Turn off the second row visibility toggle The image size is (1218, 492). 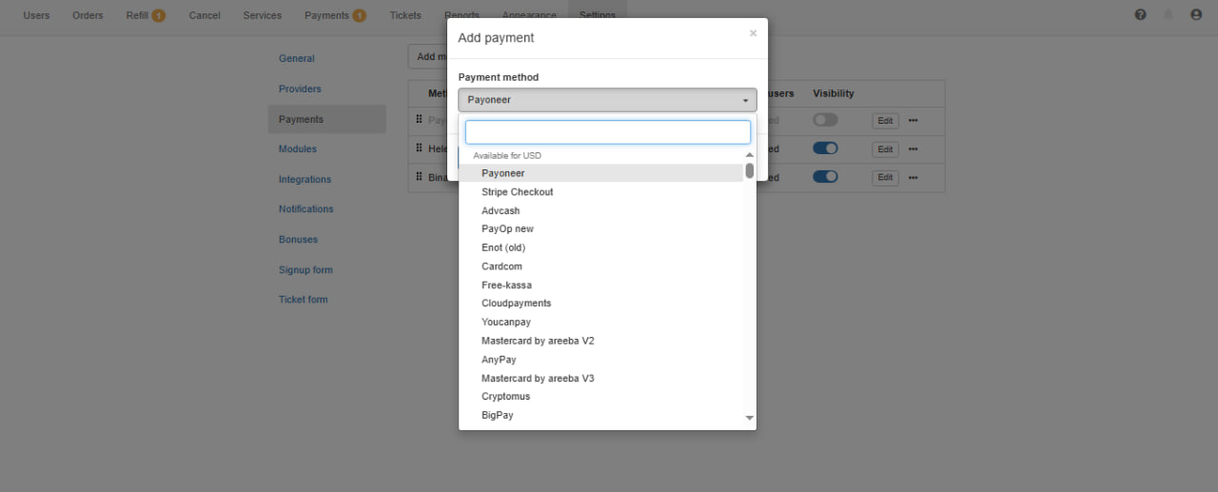(x=825, y=148)
